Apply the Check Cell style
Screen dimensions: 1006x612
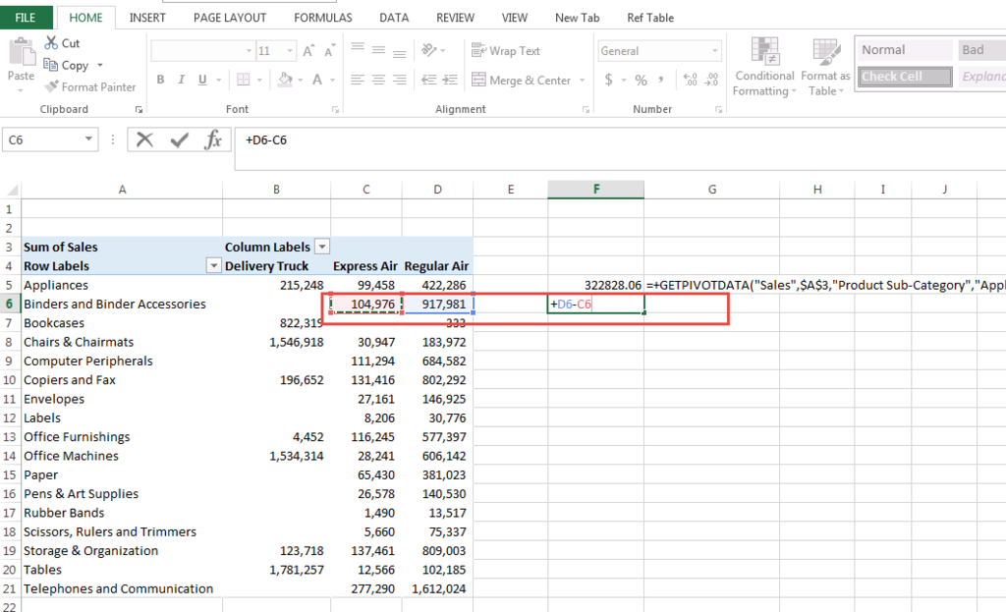click(905, 77)
